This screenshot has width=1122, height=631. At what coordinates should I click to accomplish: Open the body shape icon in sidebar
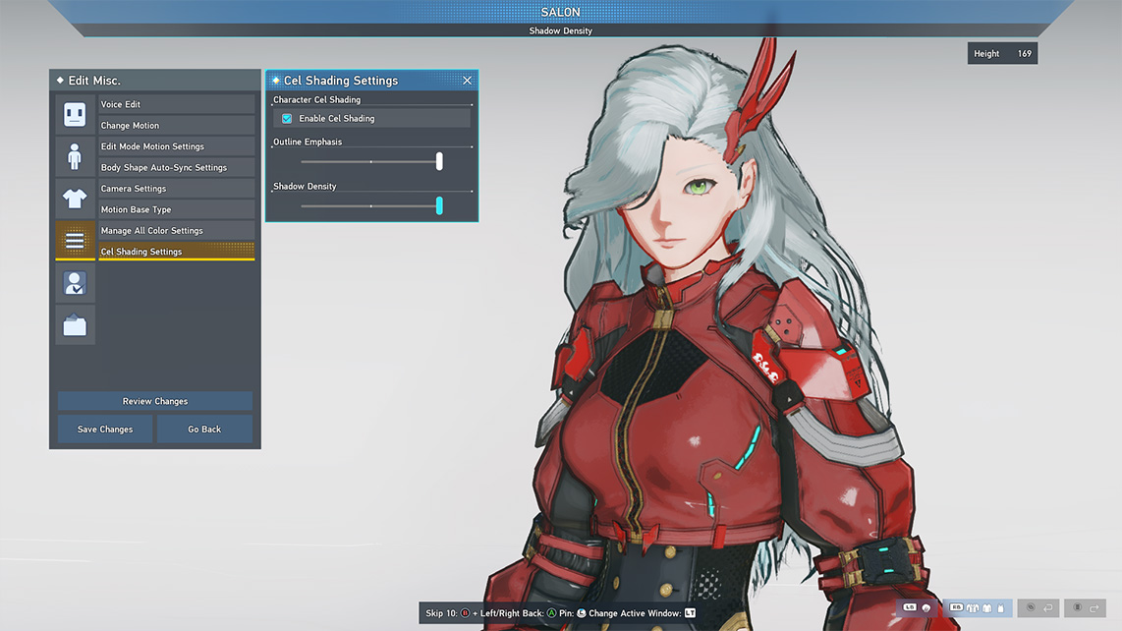tap(75, 157)
